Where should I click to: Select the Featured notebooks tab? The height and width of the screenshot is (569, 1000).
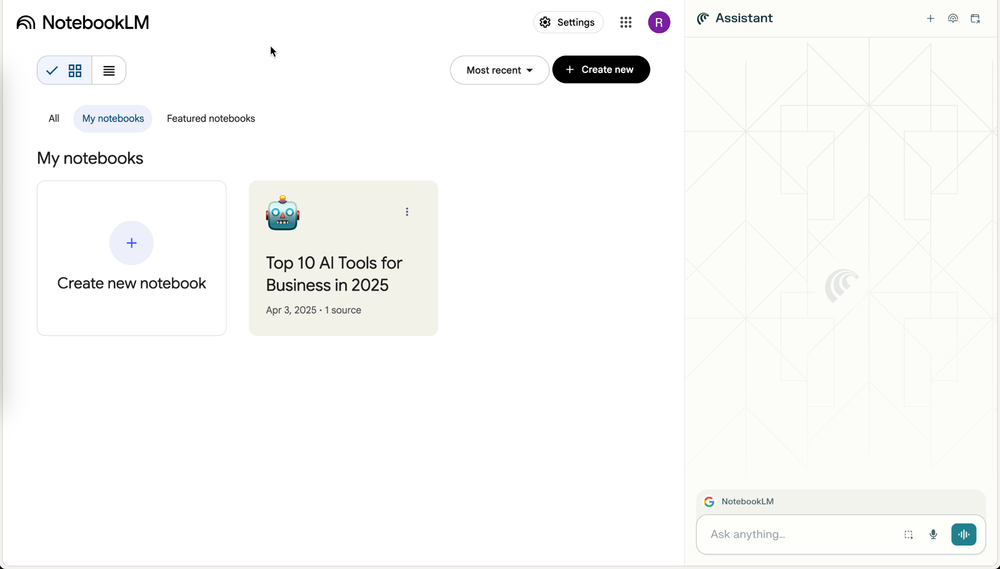[x=211, y=119]
